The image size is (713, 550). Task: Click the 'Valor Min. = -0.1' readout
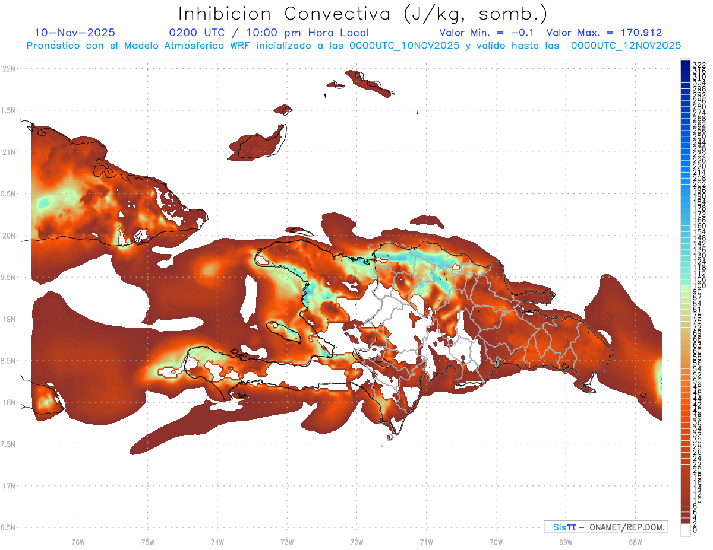click(x=487, y=33)
